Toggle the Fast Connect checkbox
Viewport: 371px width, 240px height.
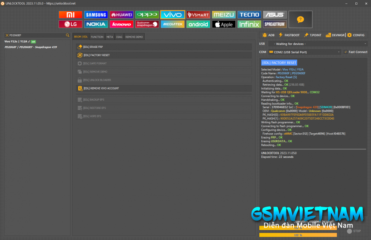tap(346, 52)
